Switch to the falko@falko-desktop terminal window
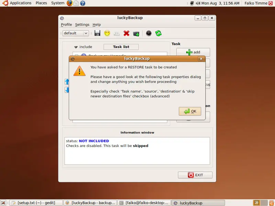Viewport: 275px width, 206px height. tap(144, 203)
